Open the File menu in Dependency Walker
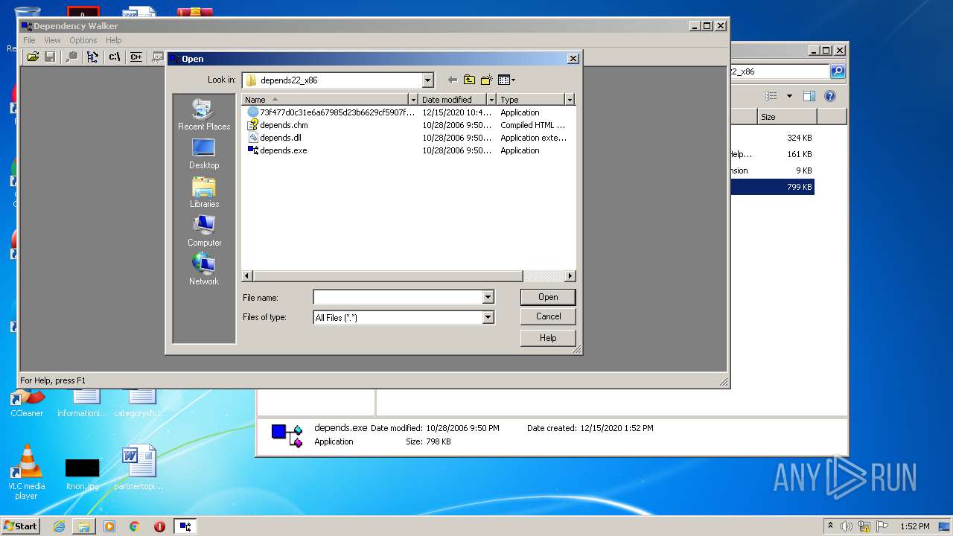The width and height of the screenshot is (953, 536). (x=29, y=40)
